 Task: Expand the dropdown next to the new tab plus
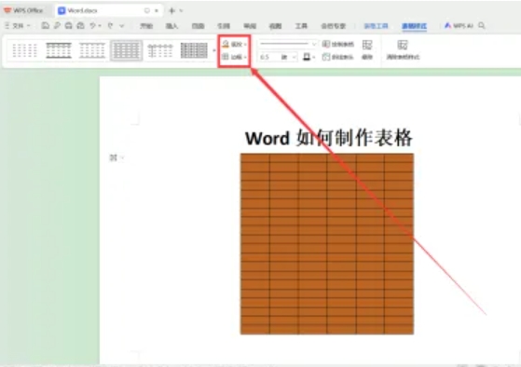181,10
